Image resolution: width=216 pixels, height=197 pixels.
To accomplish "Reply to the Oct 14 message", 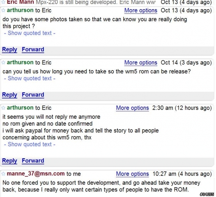I will (x=9, y=95).
